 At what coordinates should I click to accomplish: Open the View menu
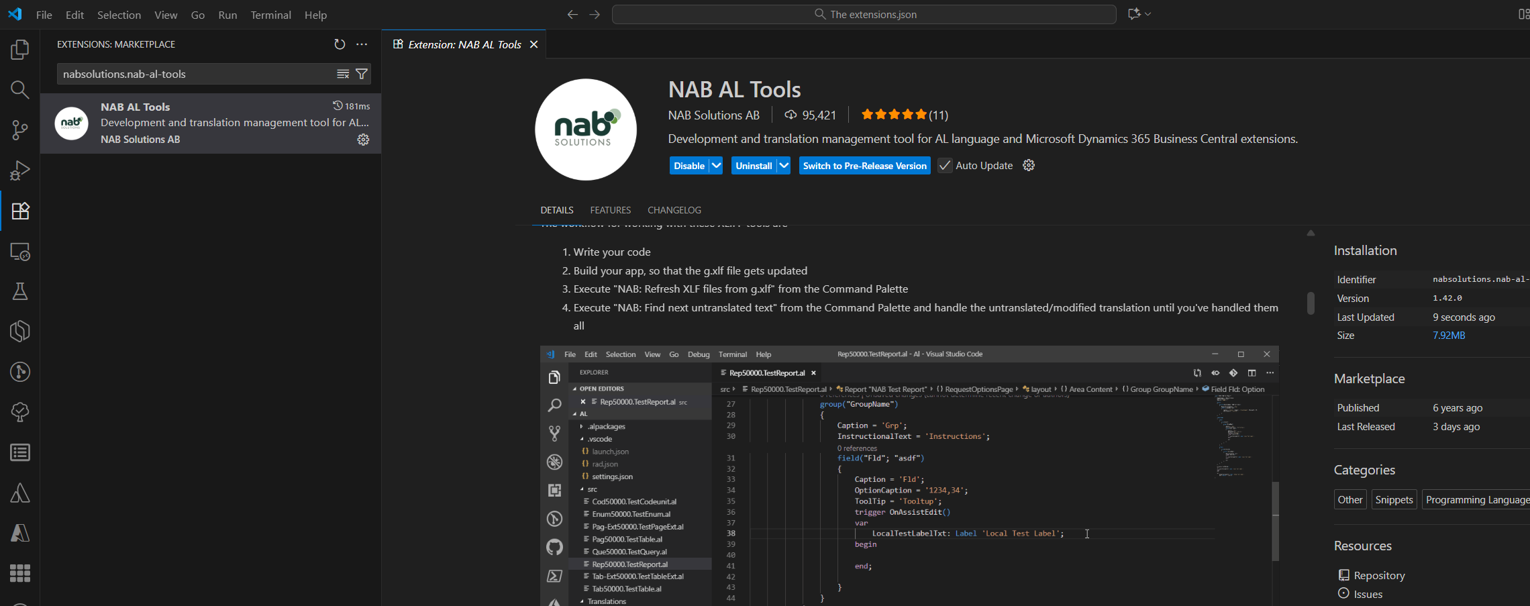pyautogui.click(x=166, y=15)
